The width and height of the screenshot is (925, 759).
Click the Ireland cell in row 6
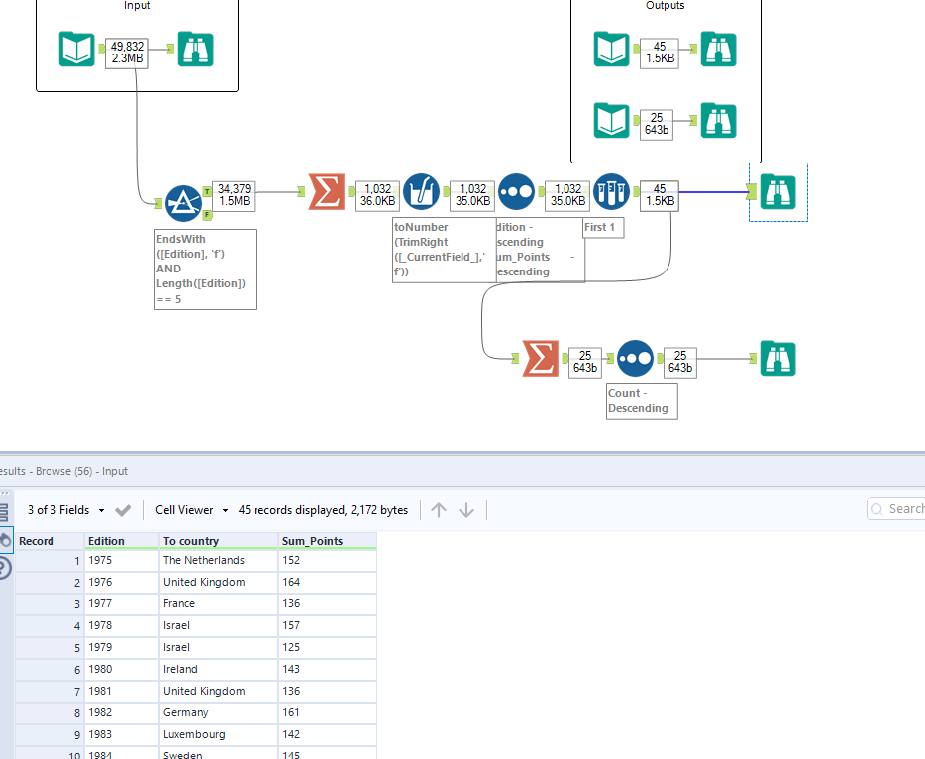pos(218,669)
